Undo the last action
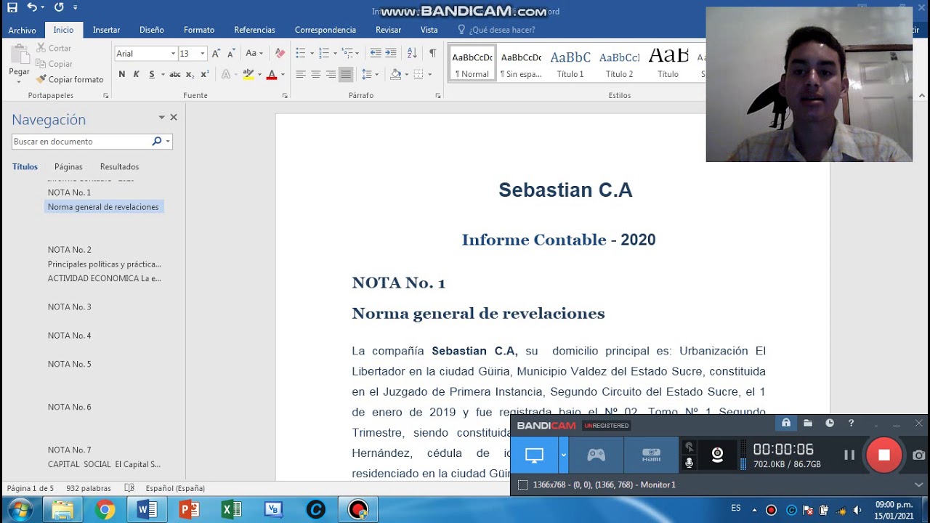This screenshot has width=930, height=523. (x=32, y=7)
